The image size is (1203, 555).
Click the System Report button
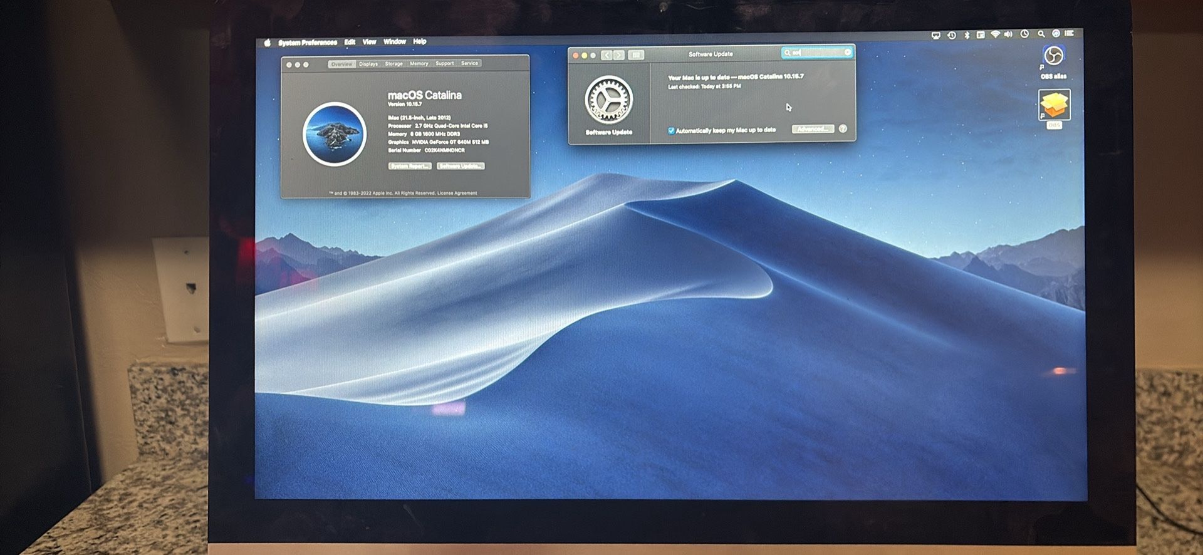tap(410, 166)
